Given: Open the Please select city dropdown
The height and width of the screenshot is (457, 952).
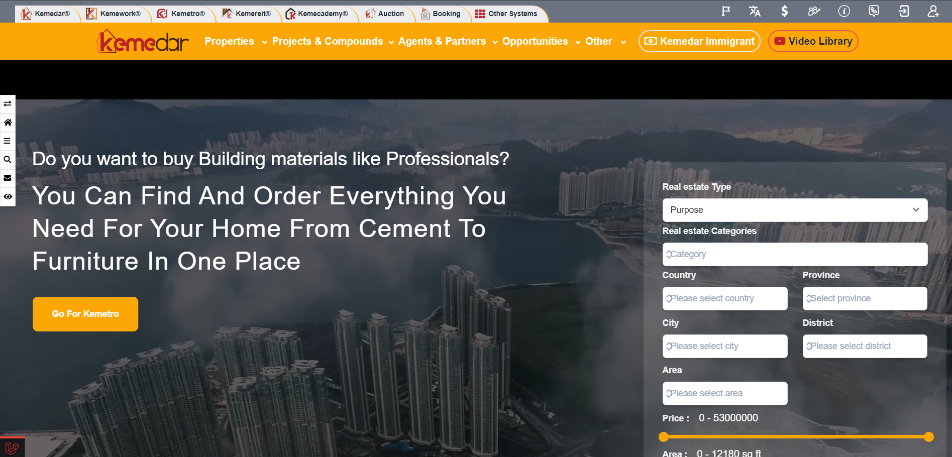Looking at the screenshot, I should pos(725,346).
